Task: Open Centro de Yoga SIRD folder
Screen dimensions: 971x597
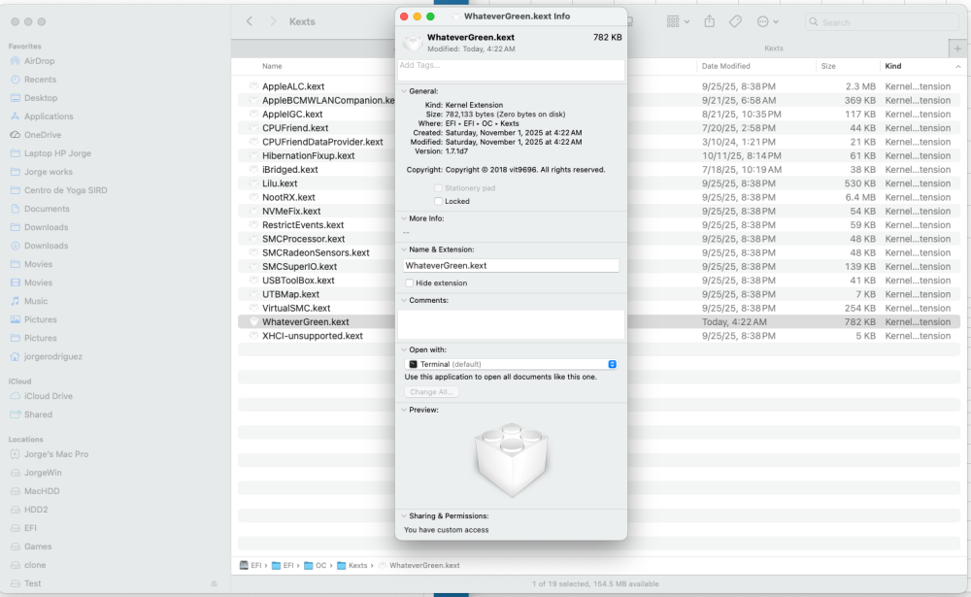Action: coord(65,190)
